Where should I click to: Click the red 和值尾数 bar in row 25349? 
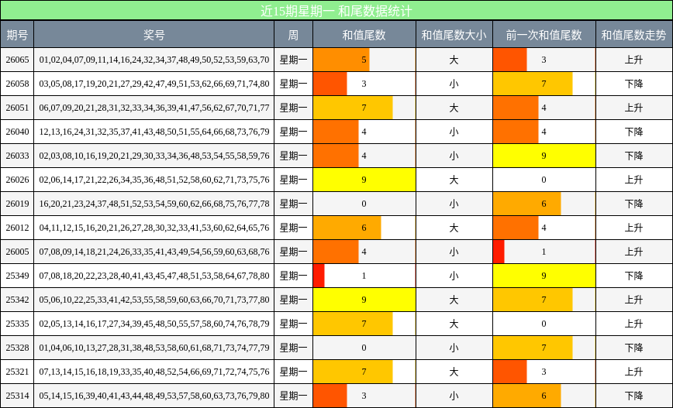[x=319, y=276]
